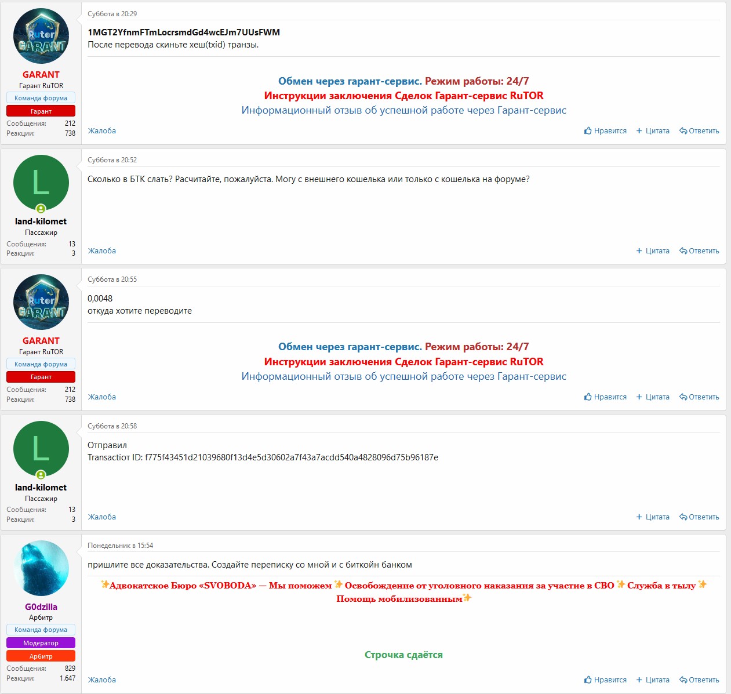731x694 pixels.
Task: Click the Суббота в 20:58 timestamp permalink
Action: (112, 426)
